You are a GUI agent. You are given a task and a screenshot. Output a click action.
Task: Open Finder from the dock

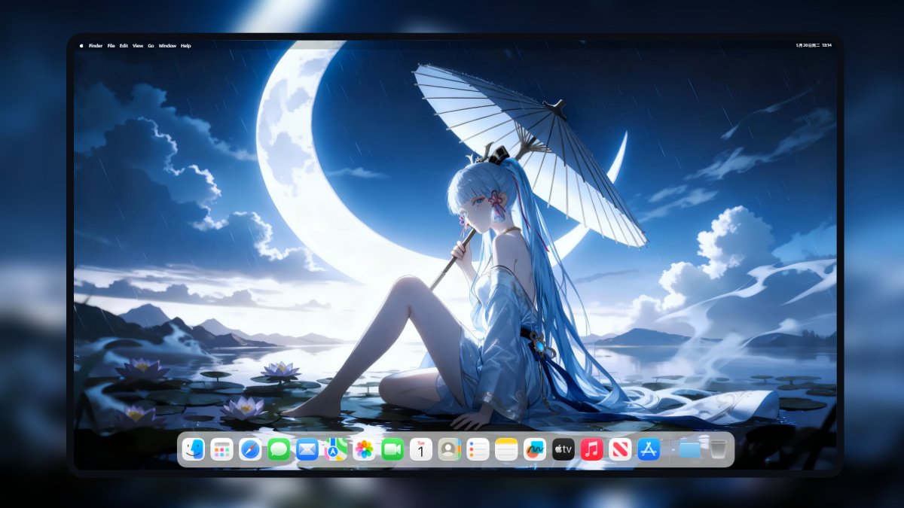click(193, 449)
